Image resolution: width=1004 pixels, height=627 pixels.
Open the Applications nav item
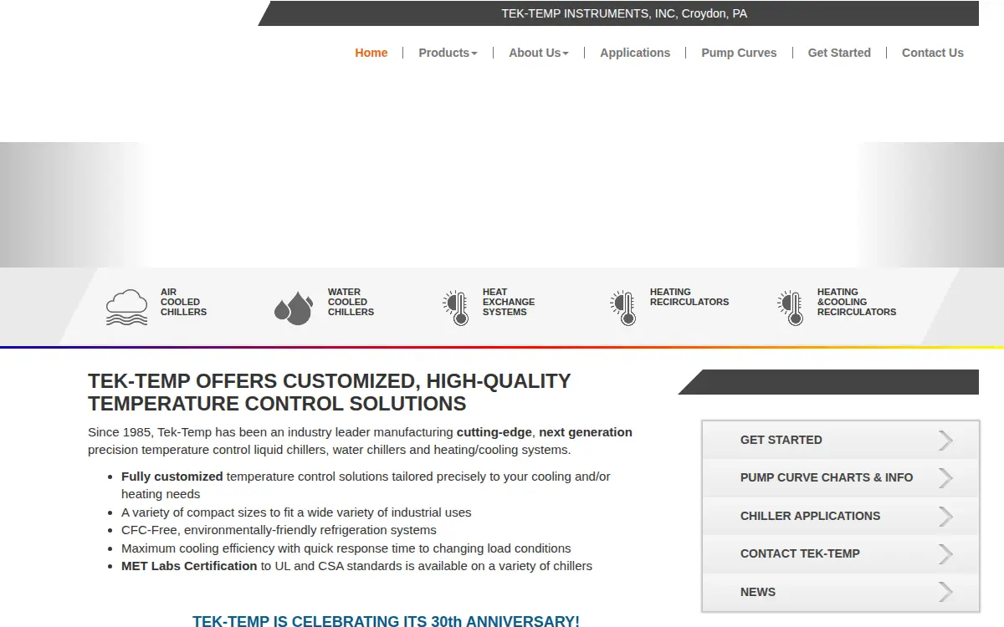635,53
